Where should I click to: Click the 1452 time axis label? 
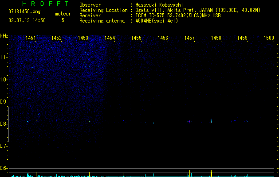[x=57, y=38]
